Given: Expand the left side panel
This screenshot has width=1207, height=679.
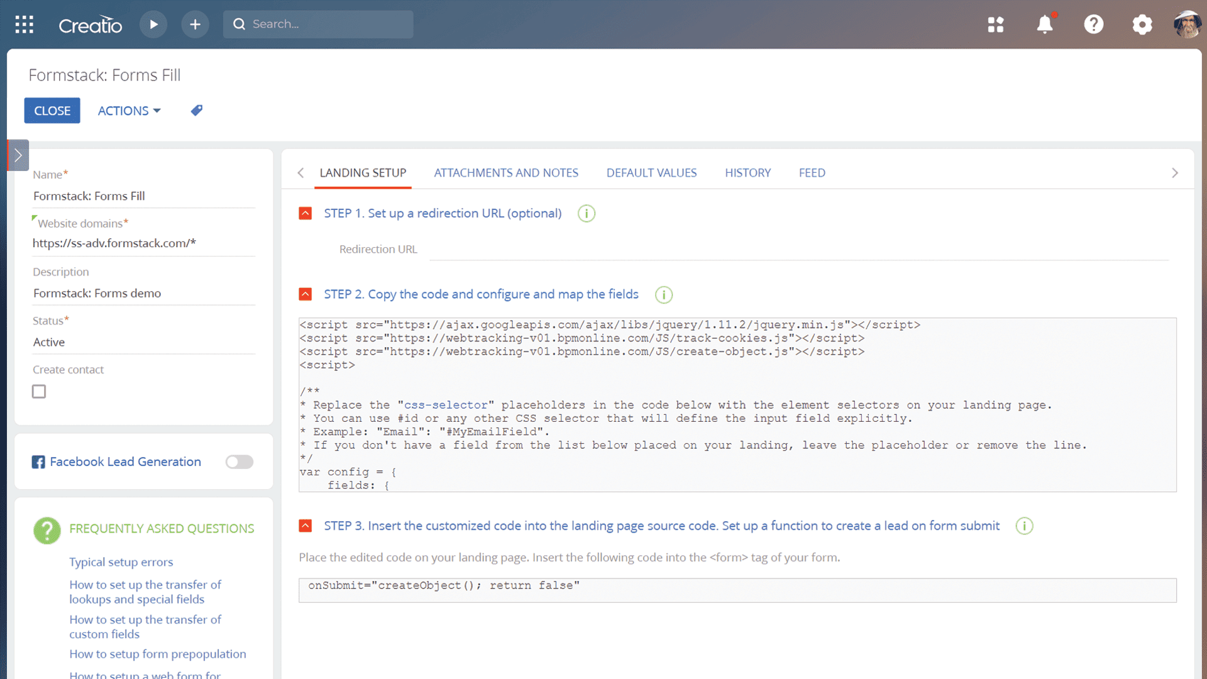Looking at the screenshot, I should (x=18, y=155).
